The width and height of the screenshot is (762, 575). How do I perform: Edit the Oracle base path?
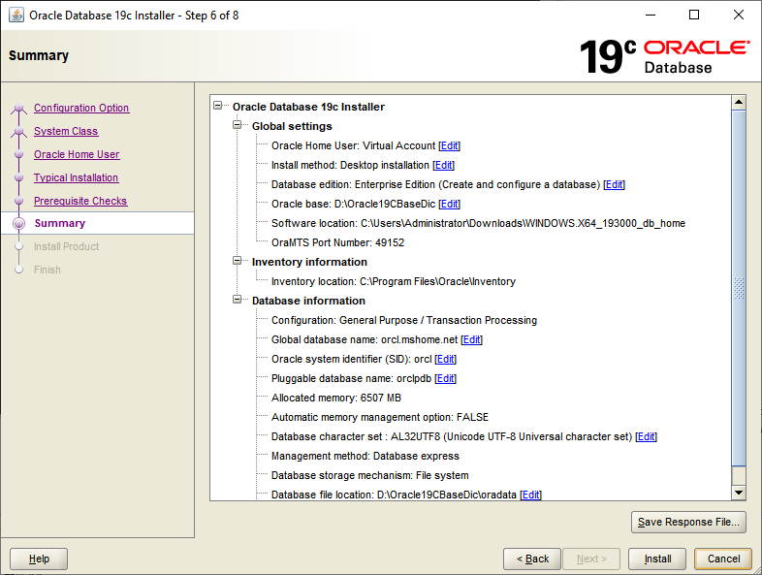449,205
